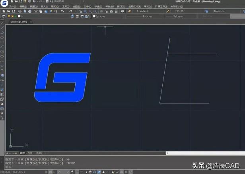Open the 工具 (Tools) menu
This screenshot has height=174, width=245.
[x=66, y=7]
